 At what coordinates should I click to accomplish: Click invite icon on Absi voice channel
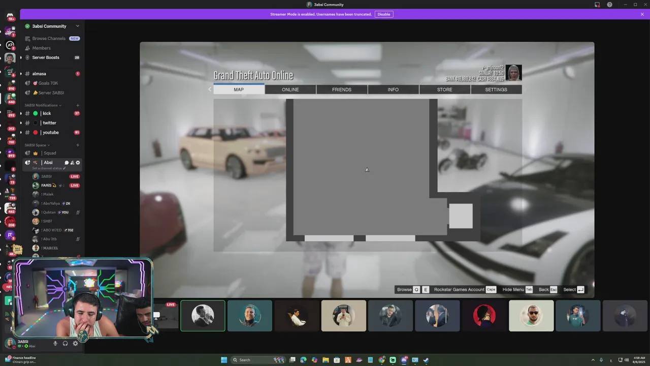pos(72,163)
